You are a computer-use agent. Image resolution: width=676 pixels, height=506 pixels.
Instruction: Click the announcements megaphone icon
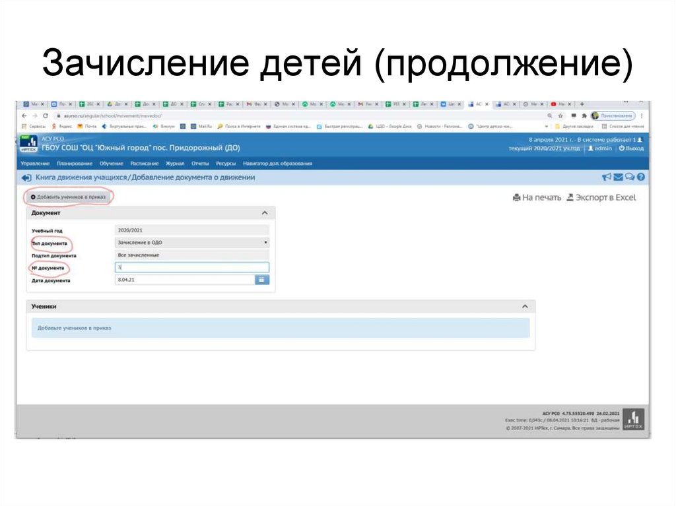pos(607,177)
